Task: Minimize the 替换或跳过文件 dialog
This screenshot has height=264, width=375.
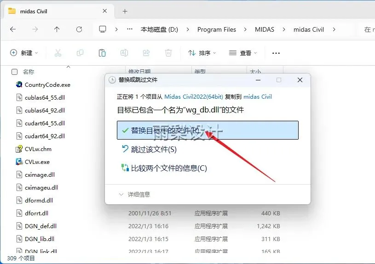Action: click(258, 80)
